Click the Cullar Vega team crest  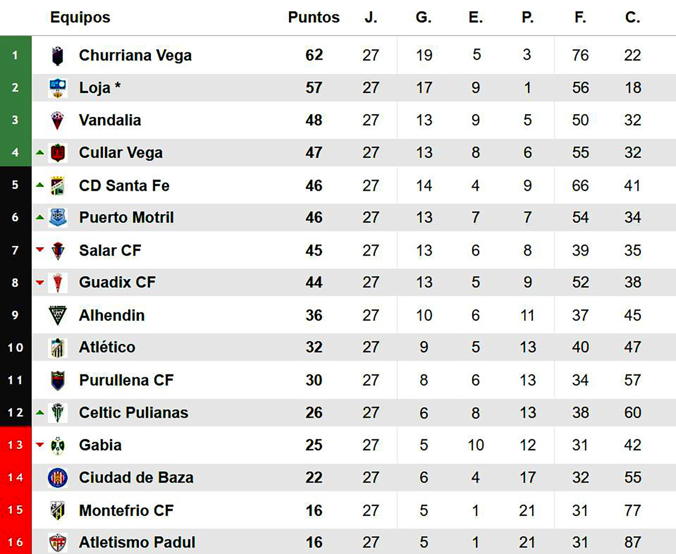pos(58,153)
